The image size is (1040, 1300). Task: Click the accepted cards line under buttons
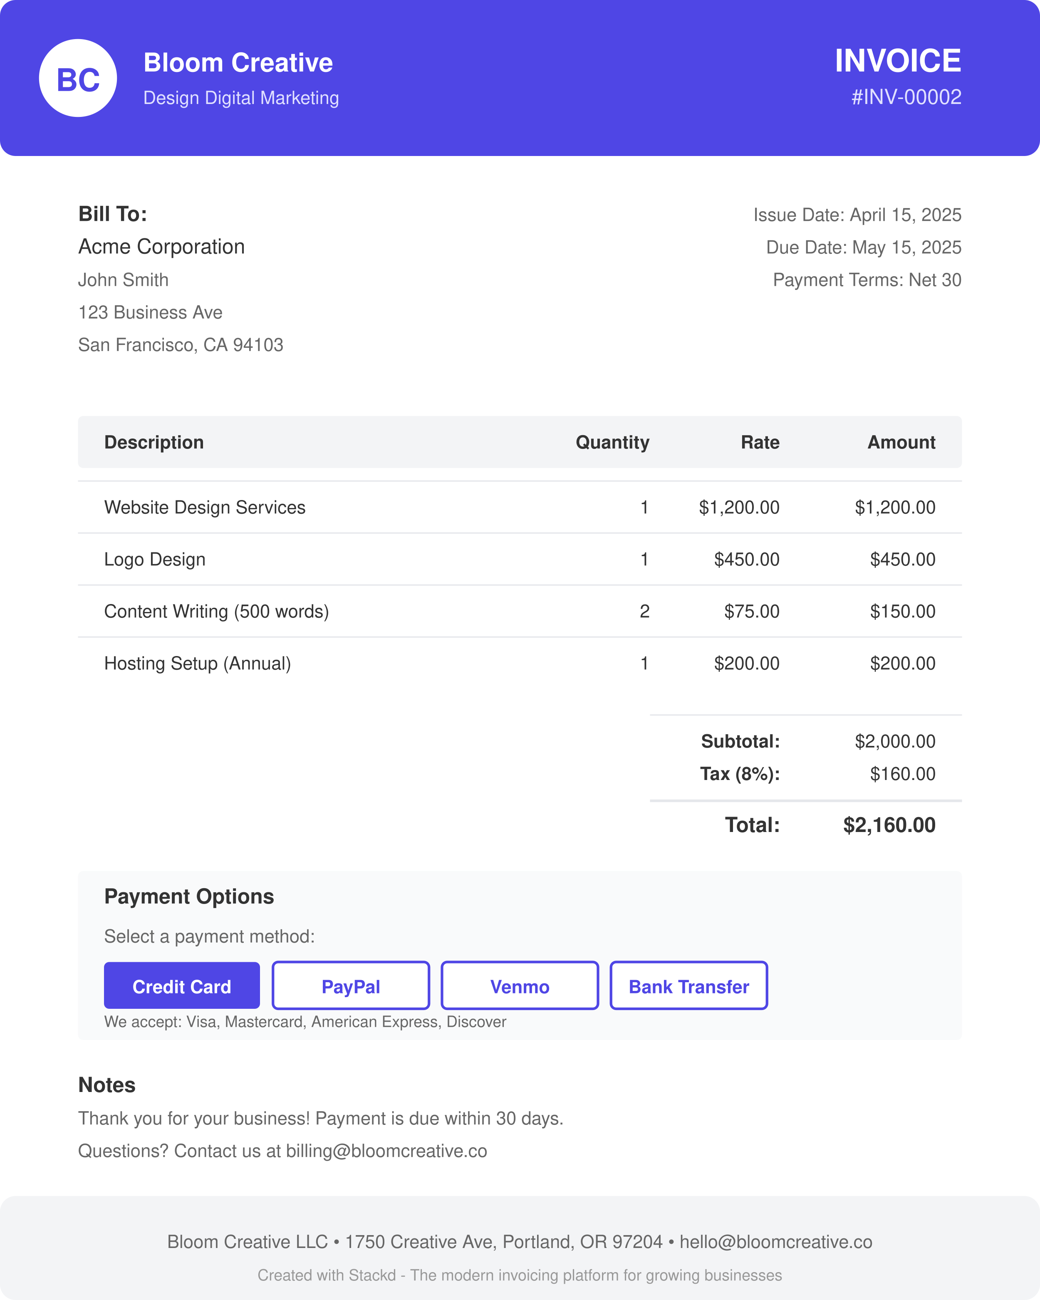click(x=305, y=1021)
